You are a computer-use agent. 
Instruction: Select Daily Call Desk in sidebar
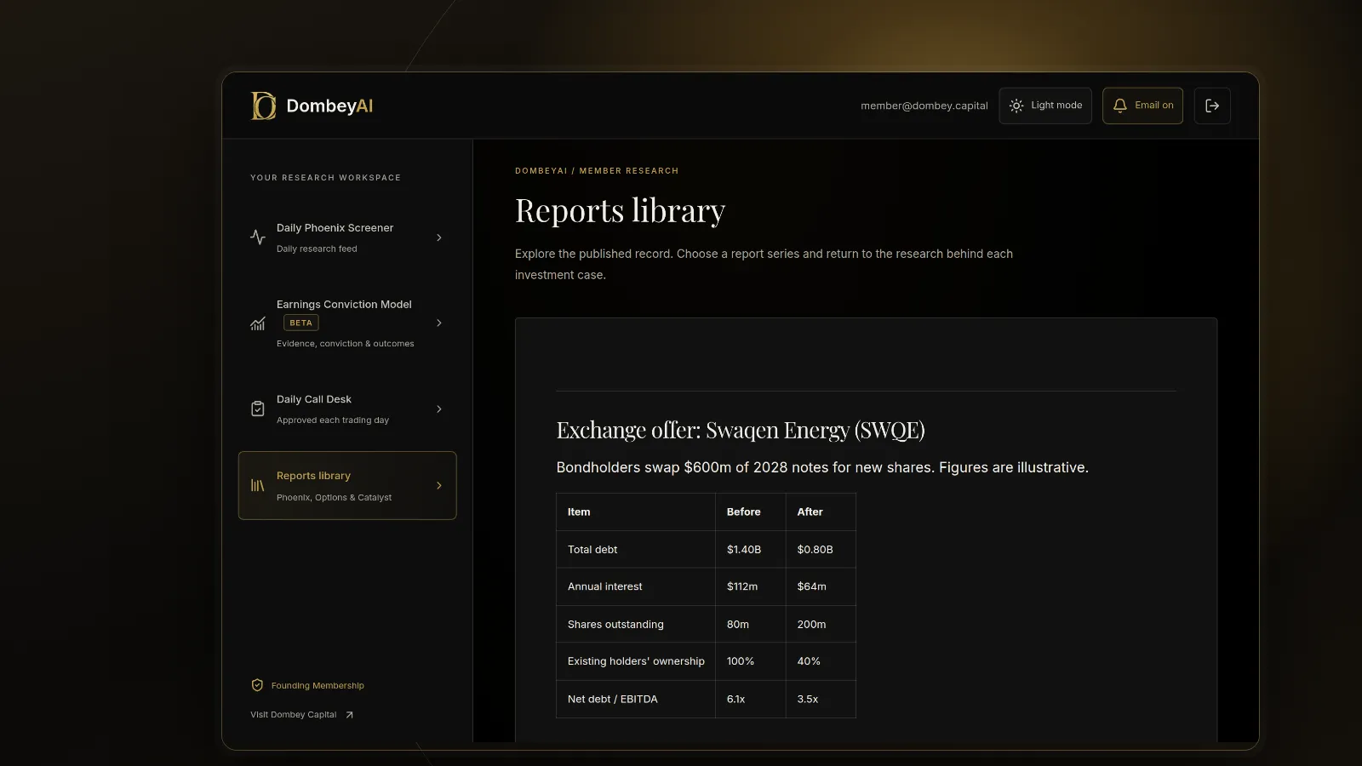pyautogui.click(x=347, y=409)
